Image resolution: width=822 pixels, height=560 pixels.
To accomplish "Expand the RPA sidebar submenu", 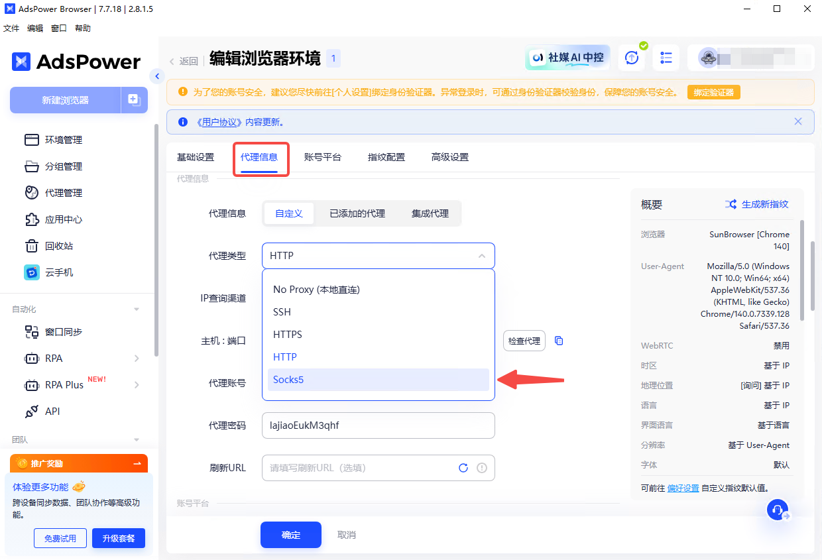I will (x=137, y=359).
